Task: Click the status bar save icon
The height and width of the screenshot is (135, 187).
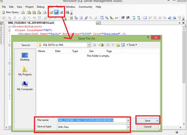Action: click(177, 132)
